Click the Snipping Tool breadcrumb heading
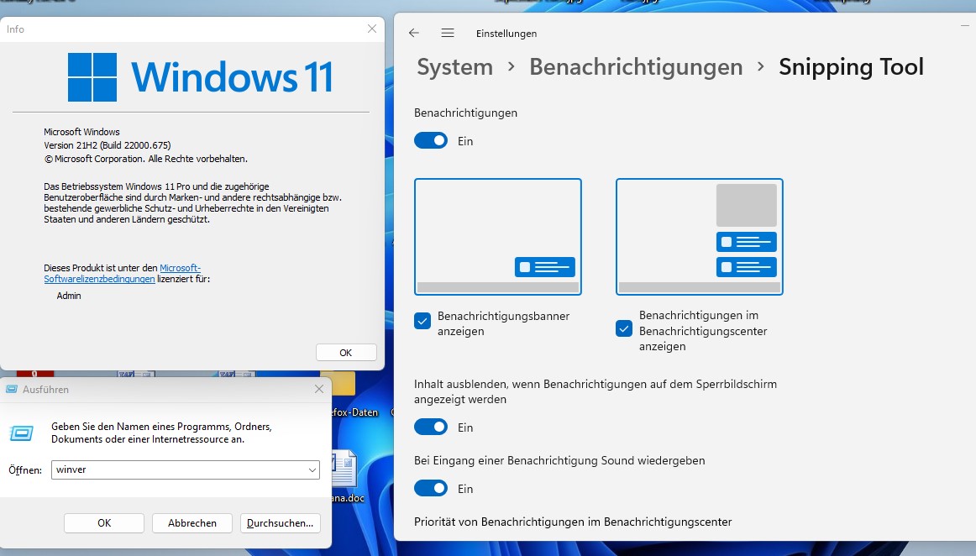 coord(851,66)
